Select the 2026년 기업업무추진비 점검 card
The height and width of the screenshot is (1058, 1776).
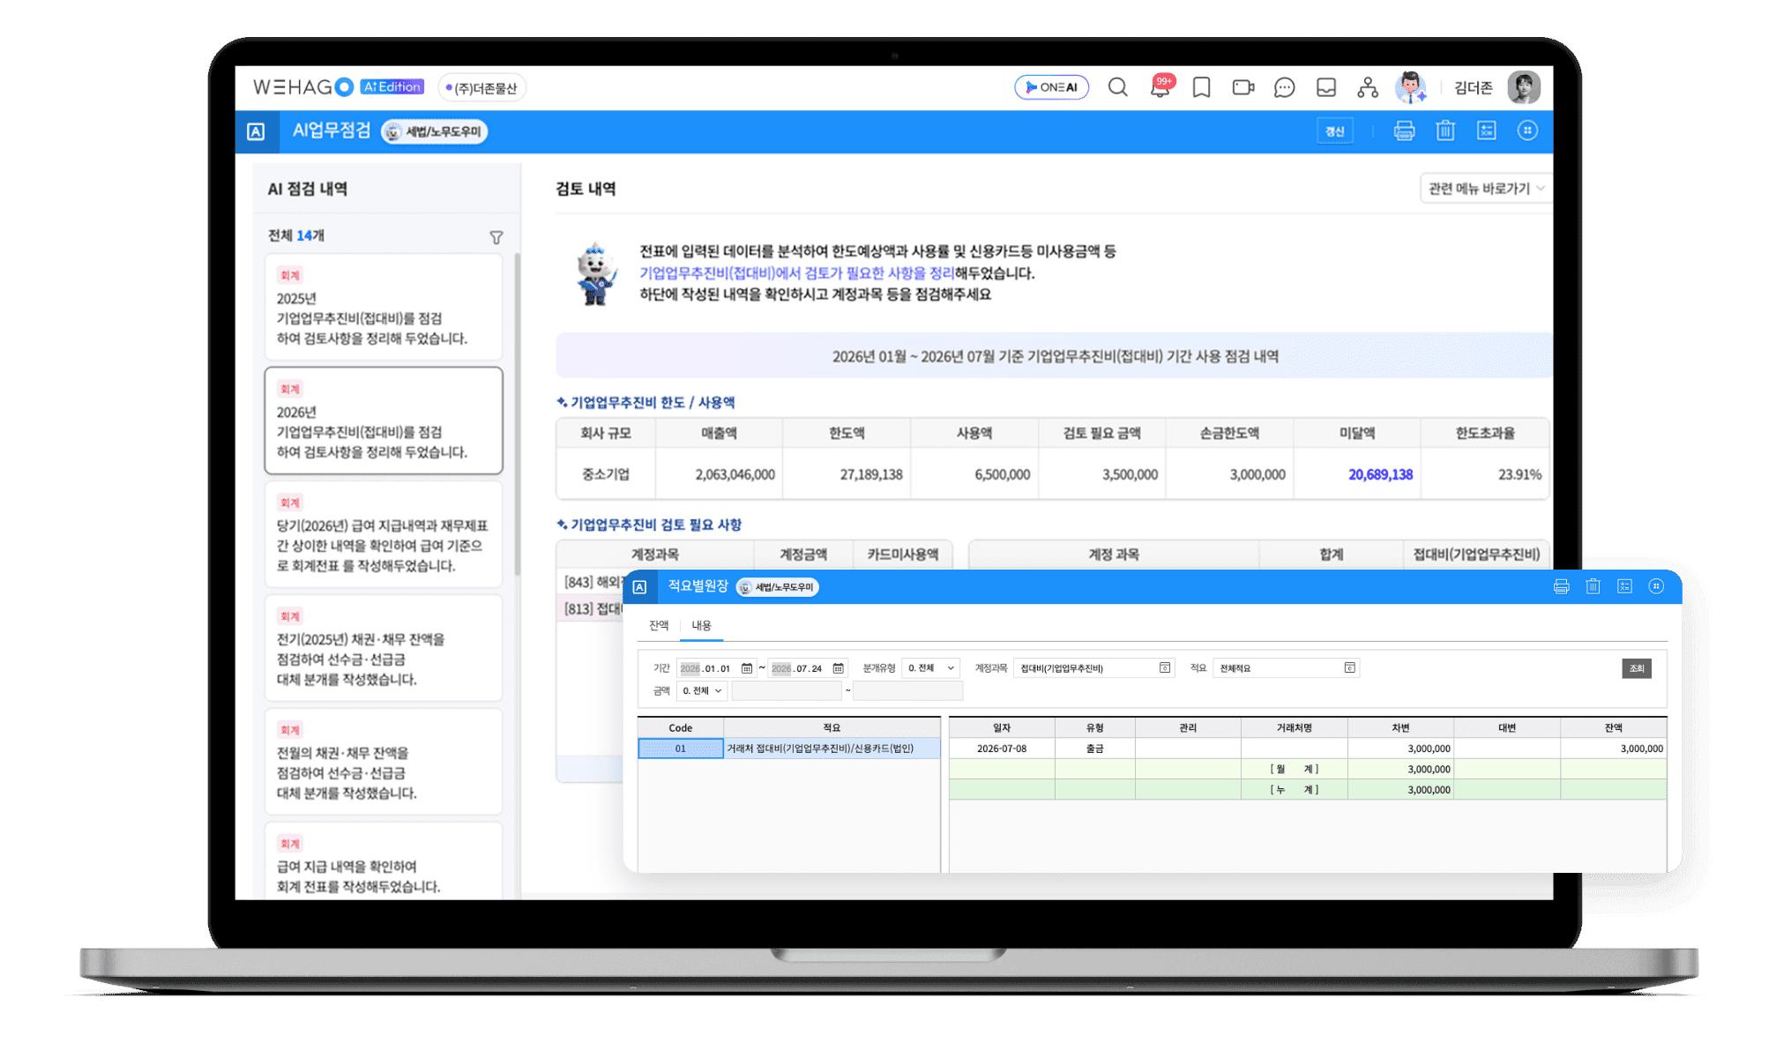[384, 421]
